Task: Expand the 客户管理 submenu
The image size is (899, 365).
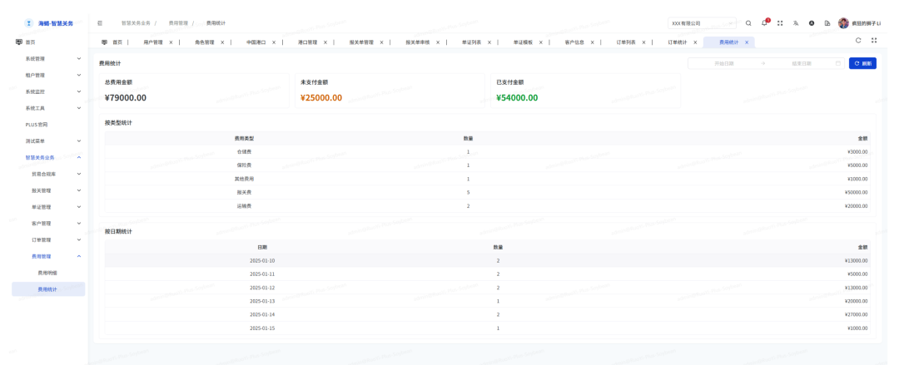Action: click(49, 224)
